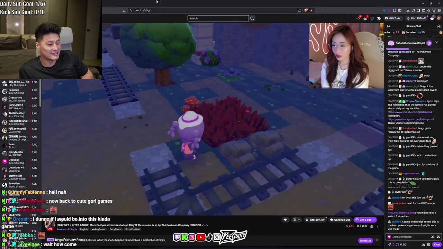Open the browser wallet icon
The image size is (443, 249).
click(x=424, y=10)
